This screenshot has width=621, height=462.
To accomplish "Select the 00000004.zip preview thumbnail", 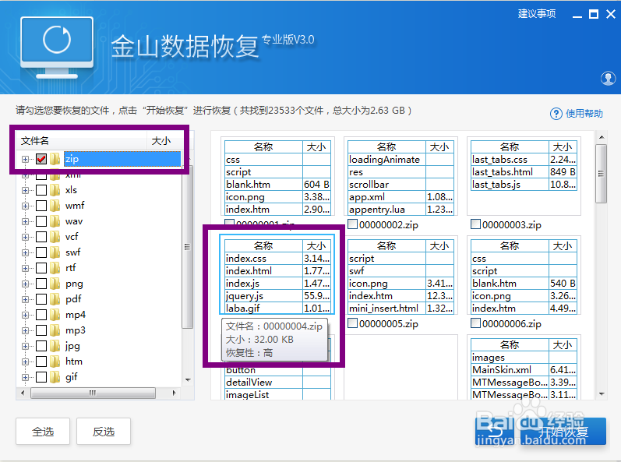I will (x=277, y=275).
